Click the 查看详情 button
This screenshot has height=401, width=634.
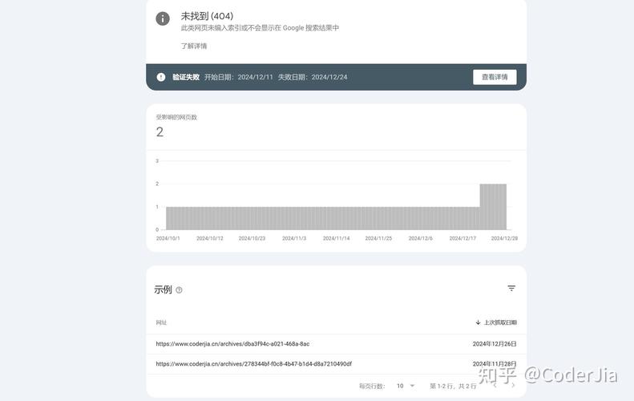[495, 77]
